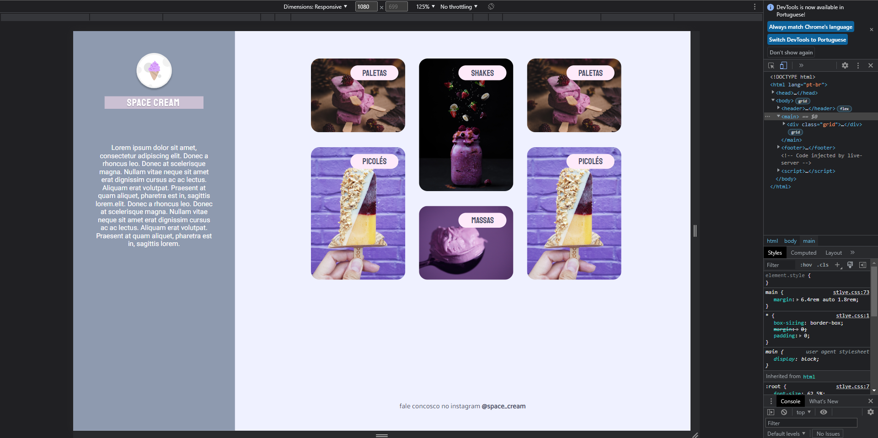Expand the header element node
878x438 pixels.
tap(778, 108)
